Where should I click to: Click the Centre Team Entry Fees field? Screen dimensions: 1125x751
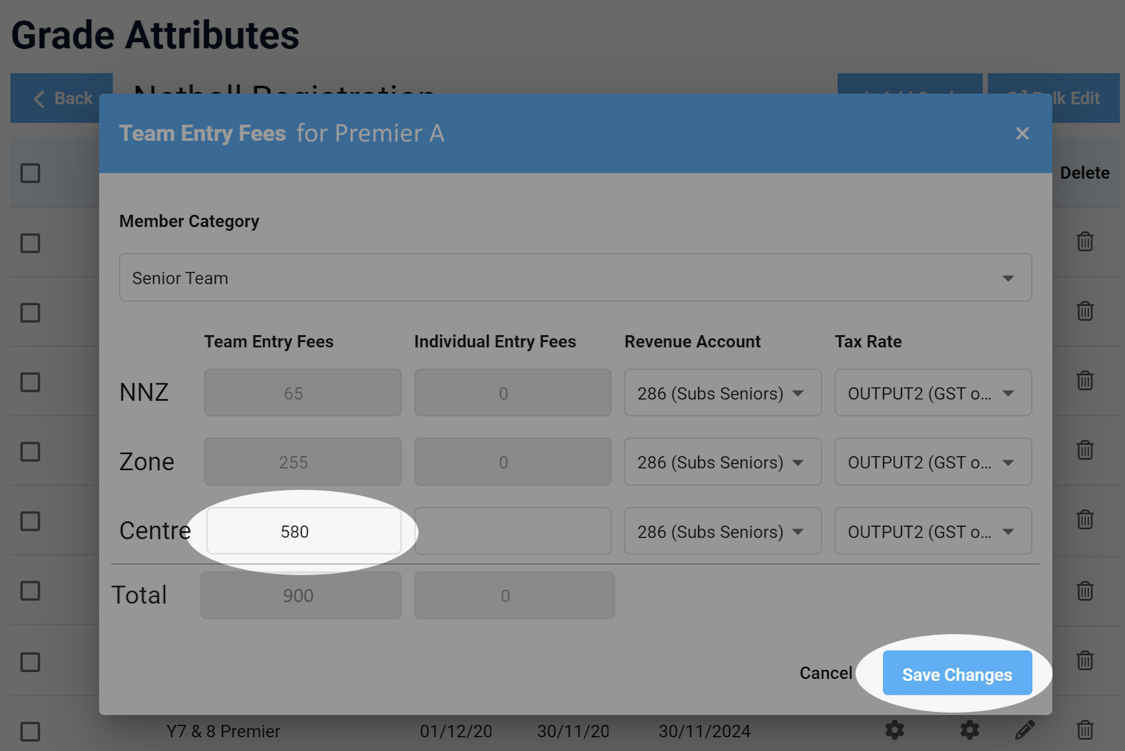(304, 531)
